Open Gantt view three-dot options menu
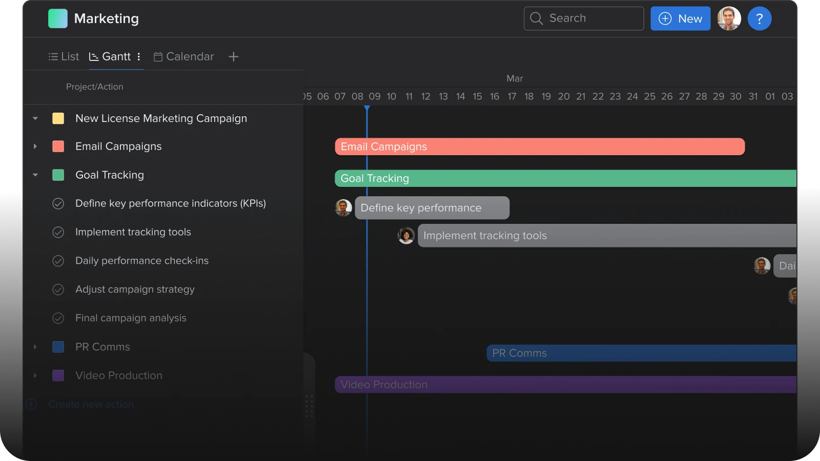Screen dimensions: 820x461 [139, 57]
